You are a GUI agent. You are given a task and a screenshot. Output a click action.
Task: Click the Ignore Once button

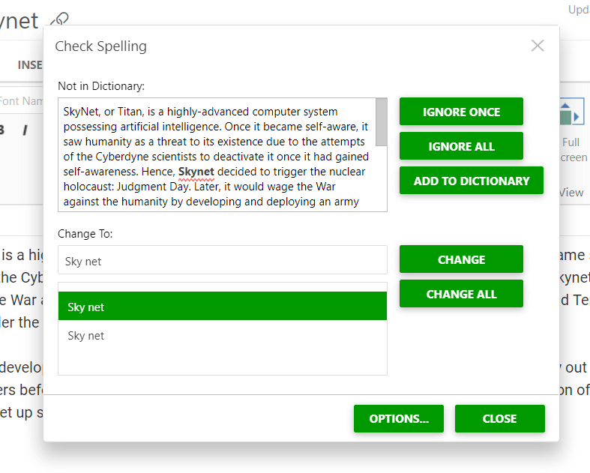point(461,112)
